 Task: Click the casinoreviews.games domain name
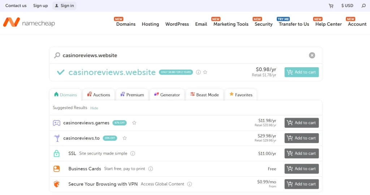86,123
